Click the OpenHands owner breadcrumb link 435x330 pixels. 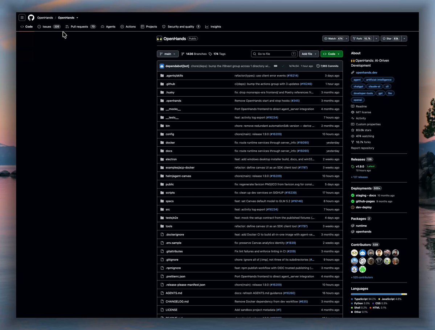click(45, 18)
